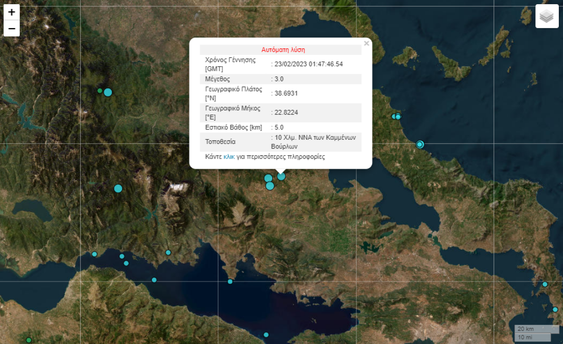Zoom out of the map

12,29
